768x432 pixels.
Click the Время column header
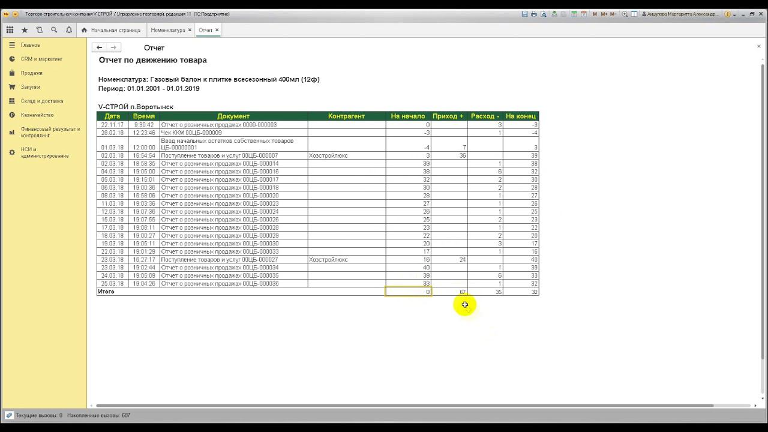[x=144, y=116]
